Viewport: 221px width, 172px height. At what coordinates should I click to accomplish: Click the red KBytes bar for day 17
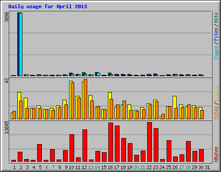coord(117,144)
